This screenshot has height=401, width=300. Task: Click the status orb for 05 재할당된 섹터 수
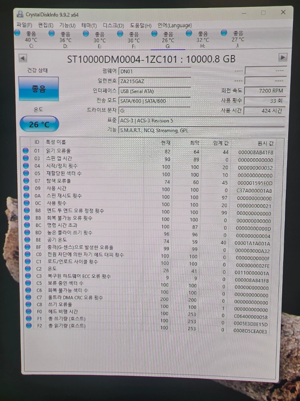click(26, 173)
